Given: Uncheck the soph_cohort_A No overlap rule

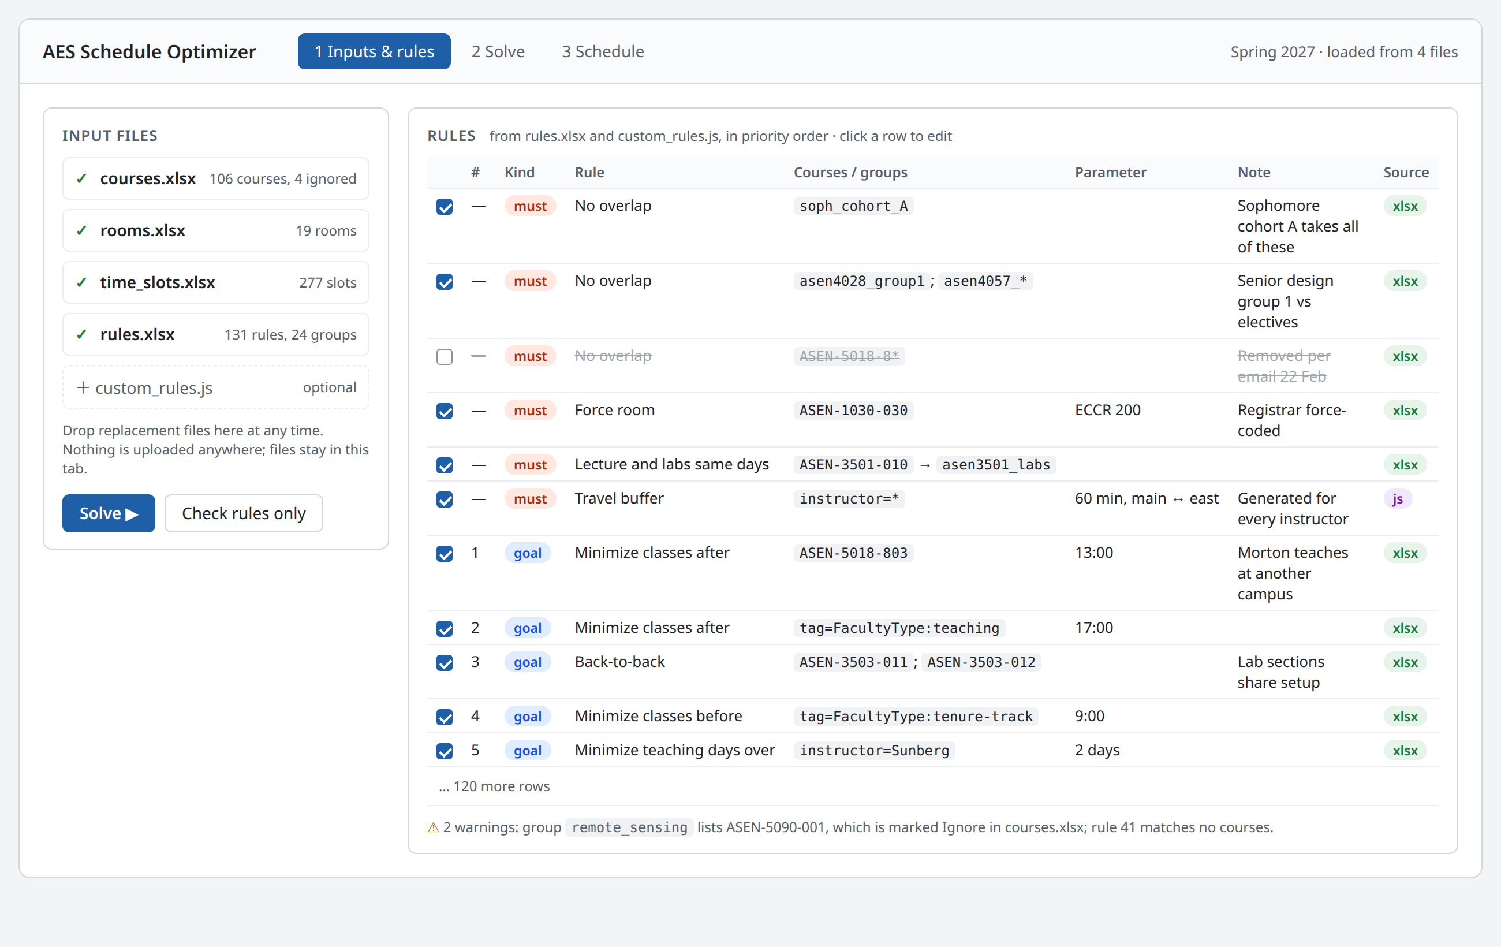Looking at the screenshot, I should click(x=445, y=206).
